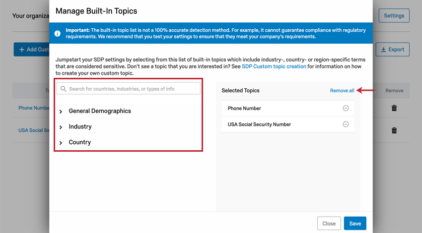The height and width of the screenshot is (233, 422).
Task: Close the Manage Built-In Topics dialog
Action: click(x=329, y=224)
